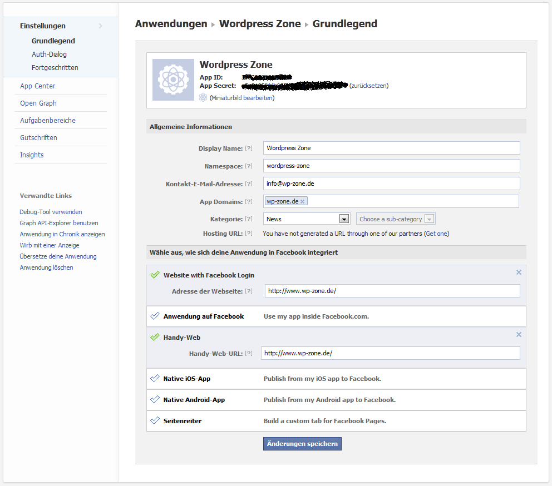This screenshot has width=552, height=486.
Task: Collapse the Einstellungen sidebar chevron
Action: coord(100,26)
